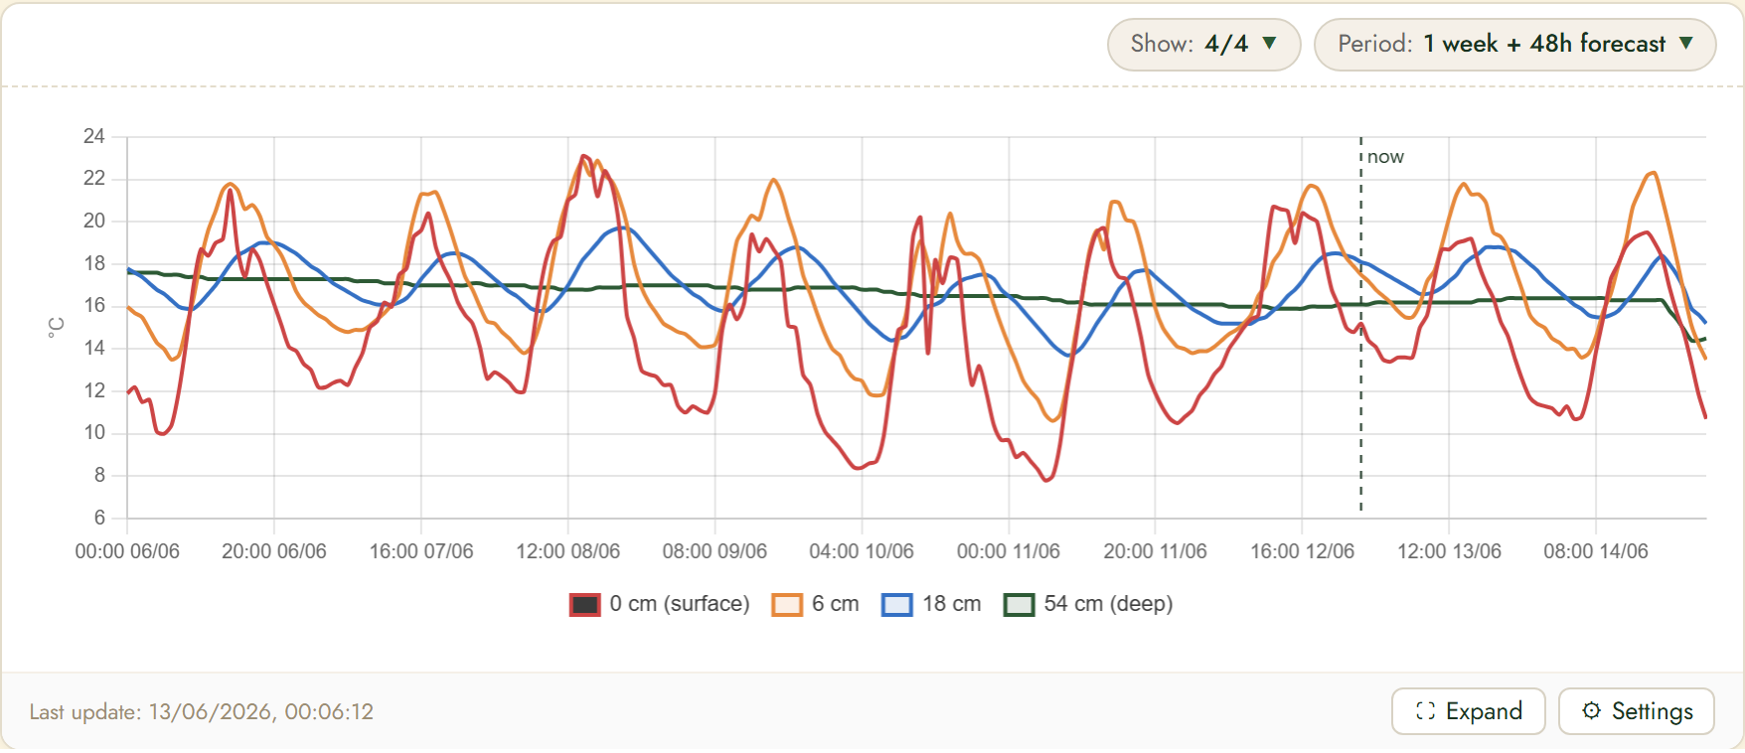Screen dimensions: 1745x753
Task: Click the 18 cm legend label
Action: pos(952,604)
